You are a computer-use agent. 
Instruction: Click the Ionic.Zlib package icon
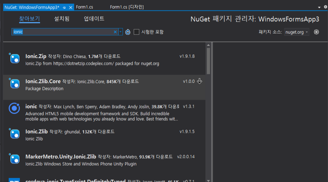tap(15, 134)
